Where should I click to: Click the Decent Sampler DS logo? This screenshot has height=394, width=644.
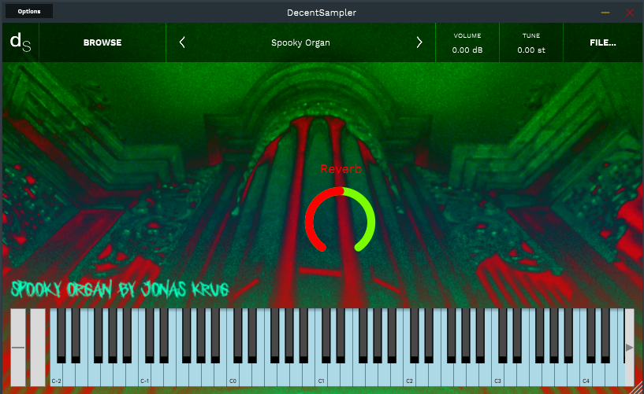click(20, 42)
